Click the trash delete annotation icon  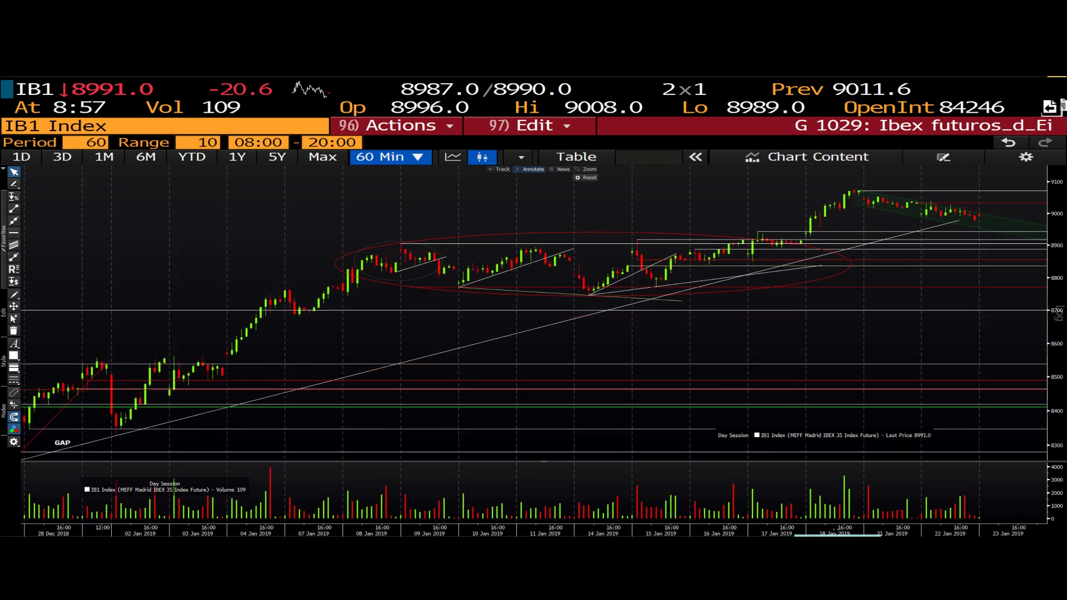[x=14, y=331]
